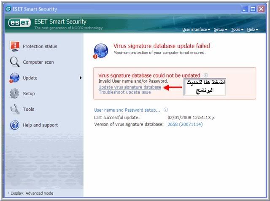Viewport: 270px width, 201px height.
Task: Click the ESET logo in header
Action: (x=19, y=23)
